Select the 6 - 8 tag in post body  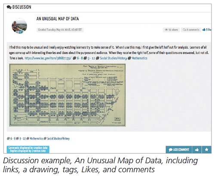(x=80, y=58)
